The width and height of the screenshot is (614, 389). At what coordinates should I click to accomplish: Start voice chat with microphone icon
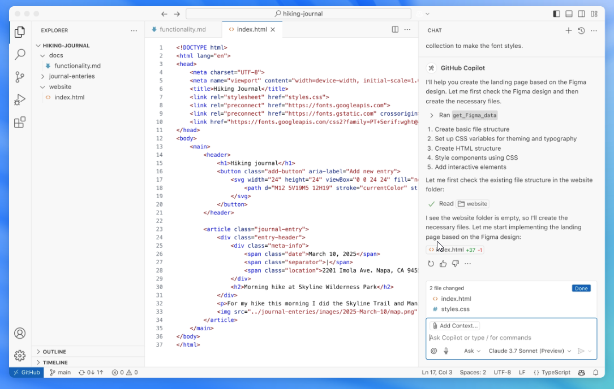click(x=446, y=351)
